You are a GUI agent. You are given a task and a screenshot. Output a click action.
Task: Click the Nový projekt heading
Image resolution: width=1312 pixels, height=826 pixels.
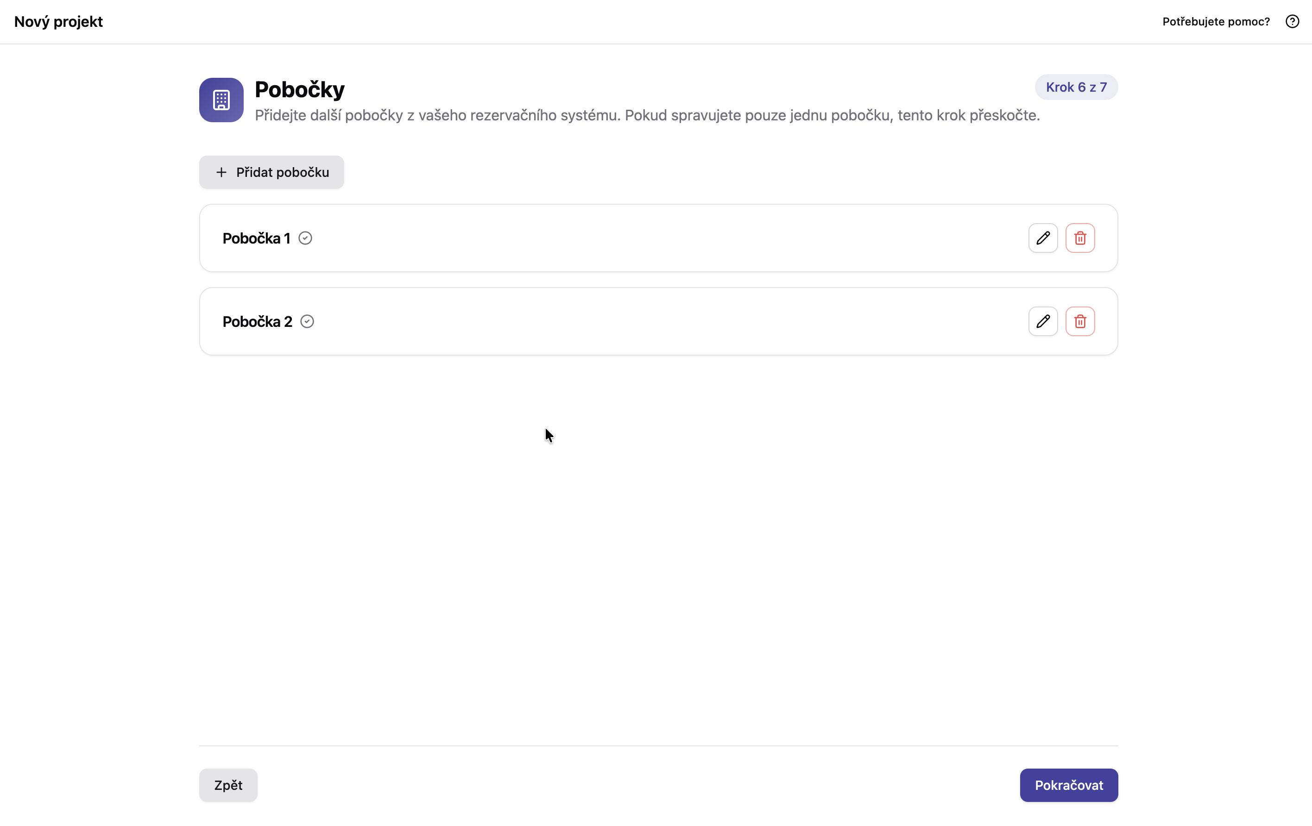(x=58, y=22)
